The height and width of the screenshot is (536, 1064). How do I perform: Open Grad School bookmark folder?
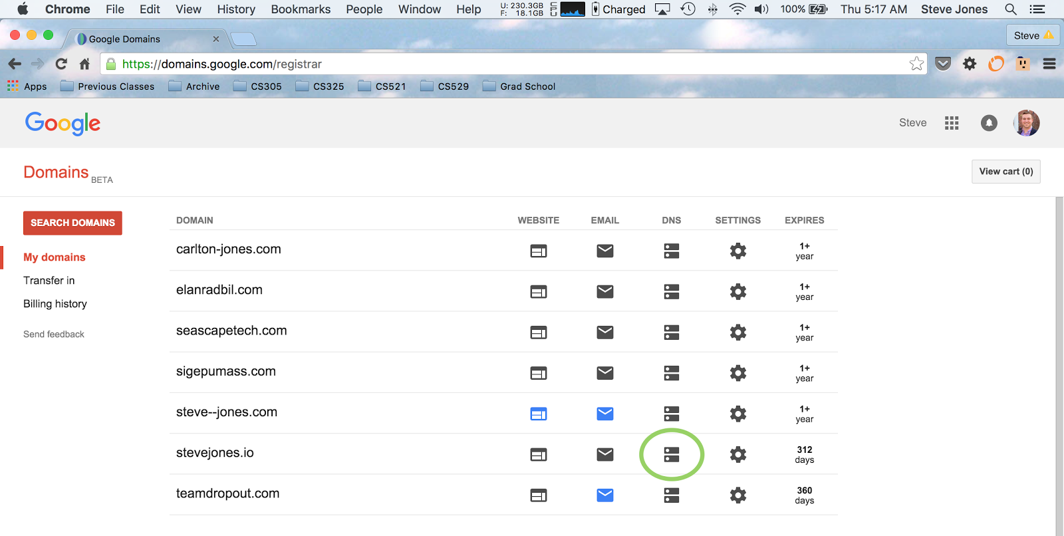[x=519, y=86]
